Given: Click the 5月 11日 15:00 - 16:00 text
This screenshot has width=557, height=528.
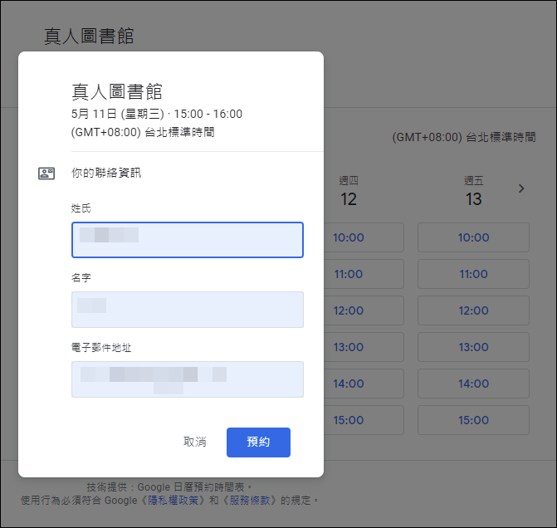Looking at the screenshot, I should point(157,114).
